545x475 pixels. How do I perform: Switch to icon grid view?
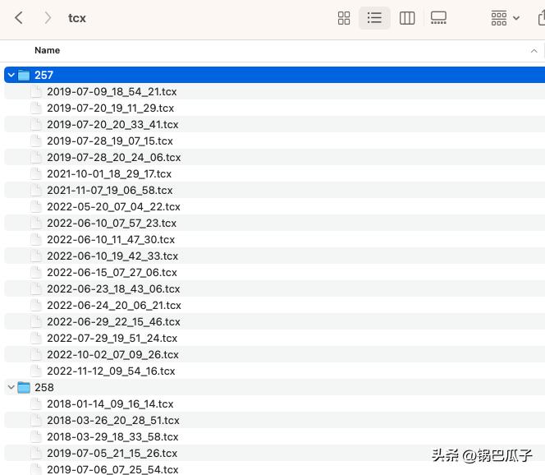(x=344, y=18)
